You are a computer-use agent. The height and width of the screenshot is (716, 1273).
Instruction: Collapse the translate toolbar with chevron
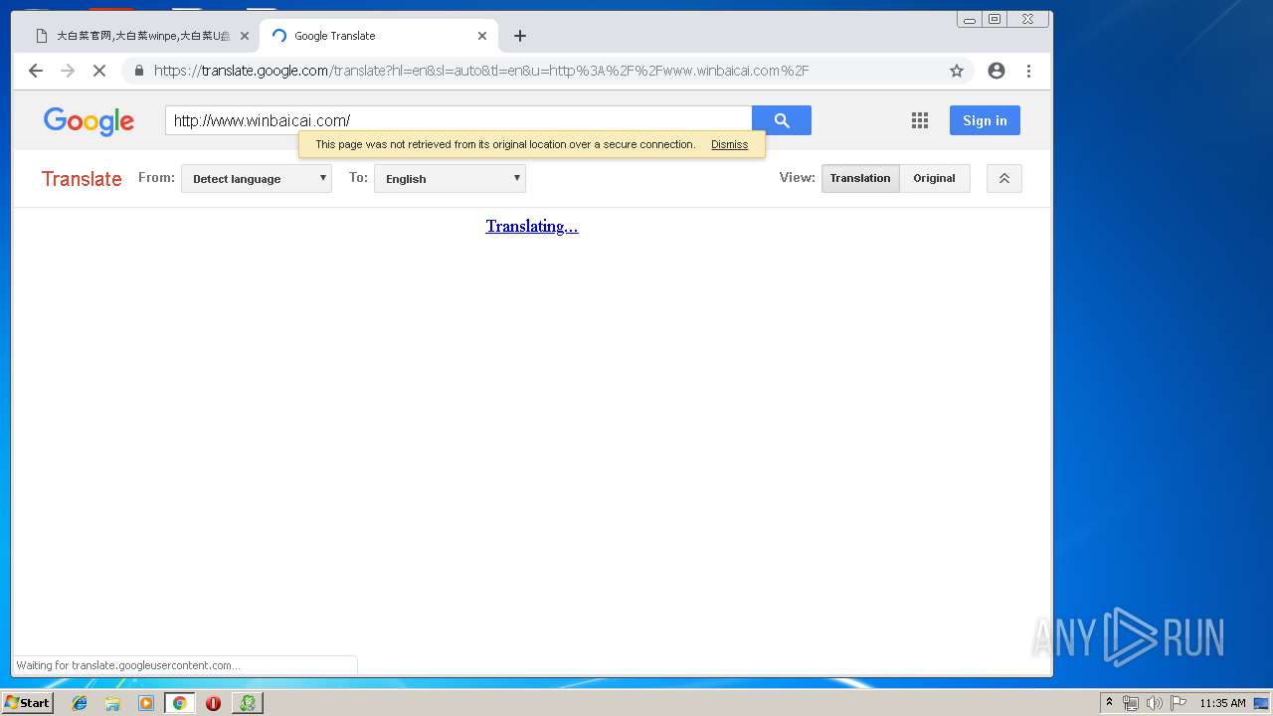point(1004,178)
